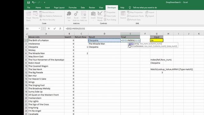This screenshot has width=204, height=115.
Task: Click cell with The Miracle Man in column D
Action: click(x=104, y=44)
